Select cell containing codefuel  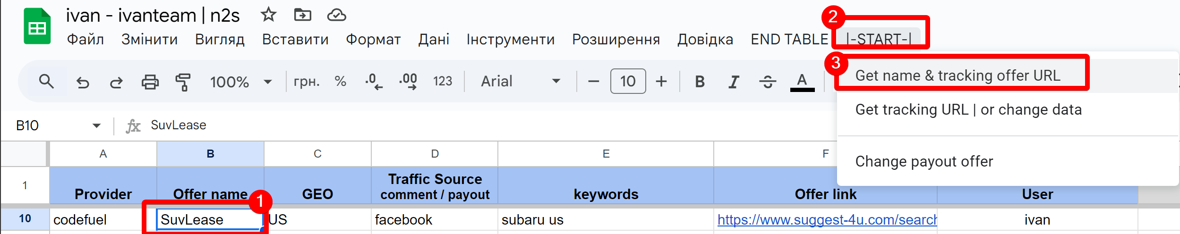[x=103, y=219]
